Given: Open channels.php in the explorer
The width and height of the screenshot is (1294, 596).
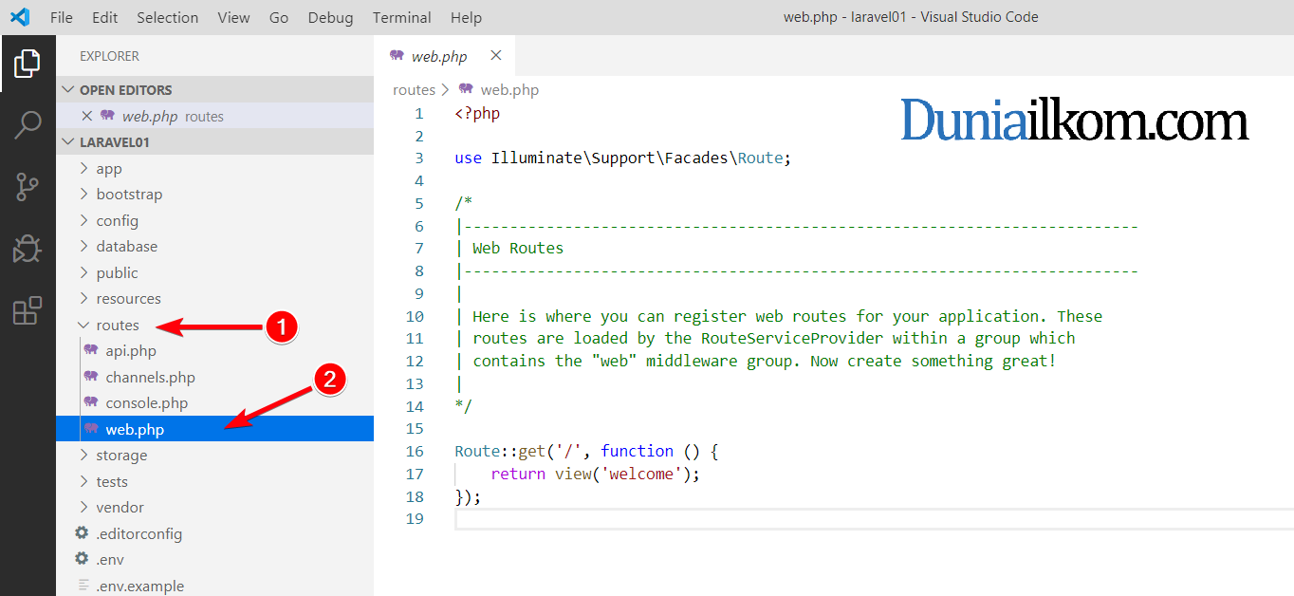Looking at the screenshot, I should click(x=214, y=377).
